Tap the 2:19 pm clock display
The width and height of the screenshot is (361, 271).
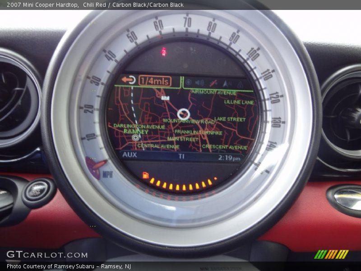229,158
